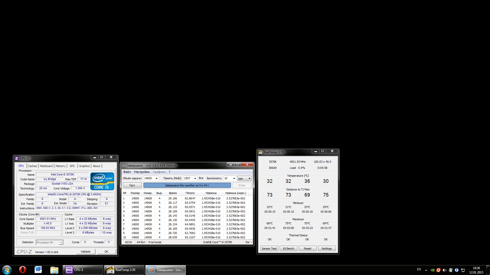Click the network connection tray icon
This screenshot has height=275, width=490.
click(463, 270)
